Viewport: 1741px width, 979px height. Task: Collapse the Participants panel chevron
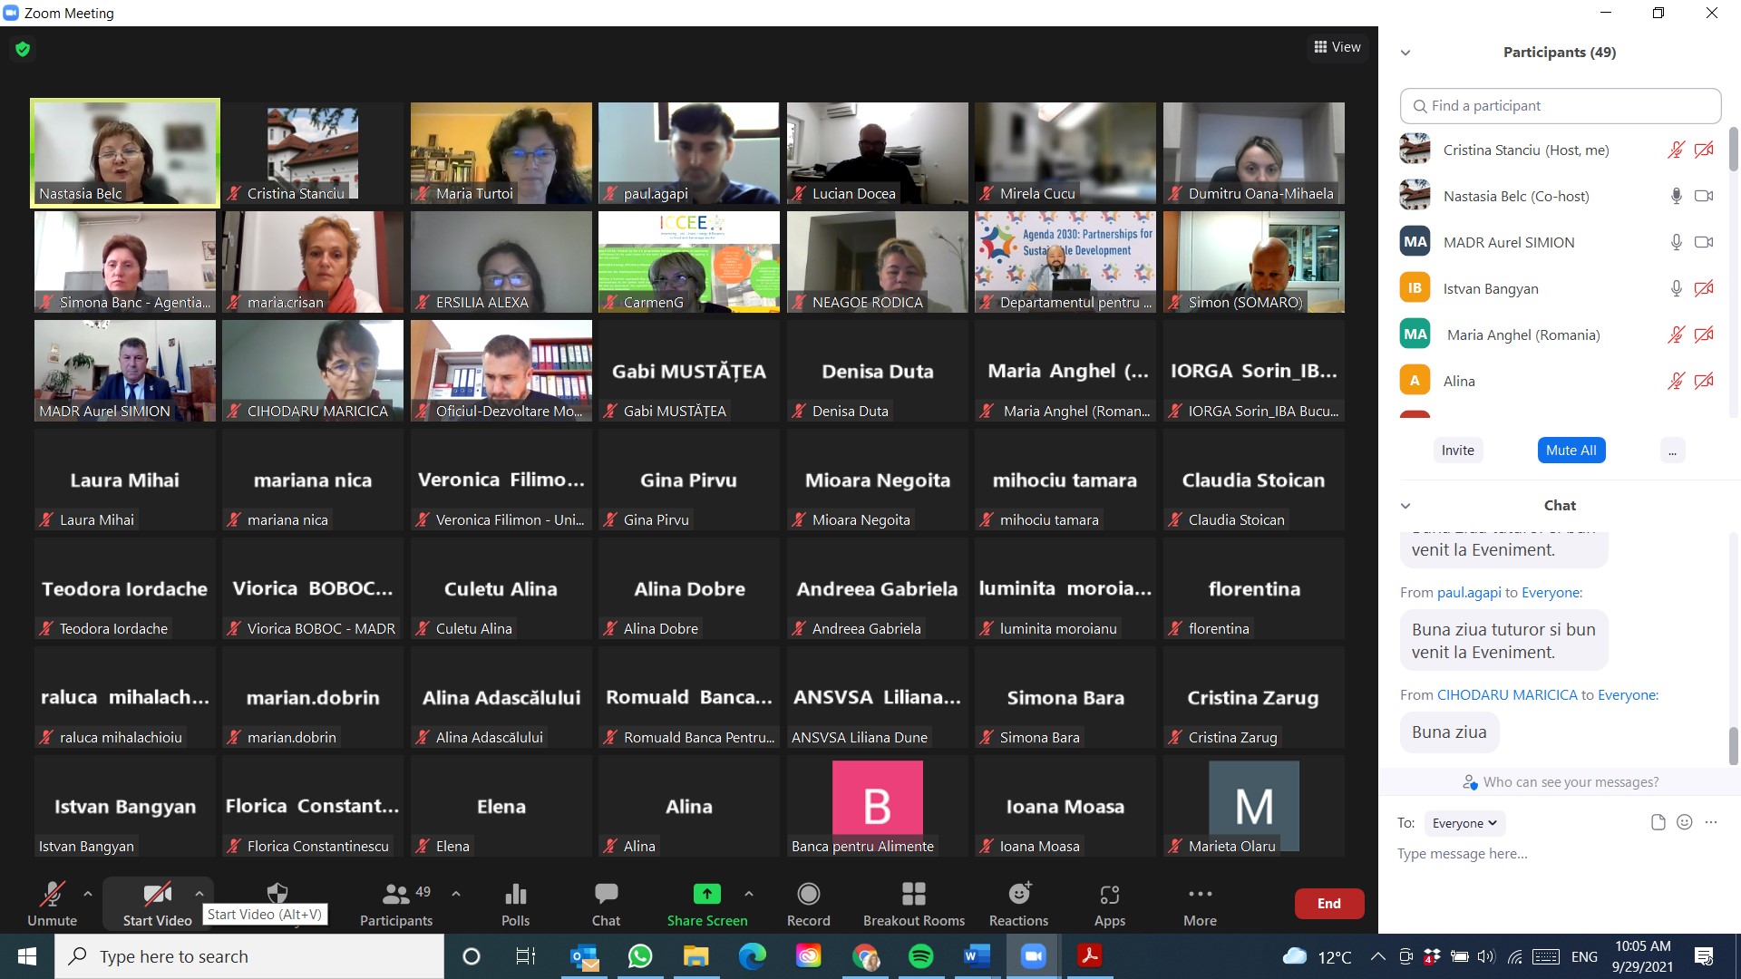click(1405, 53)
